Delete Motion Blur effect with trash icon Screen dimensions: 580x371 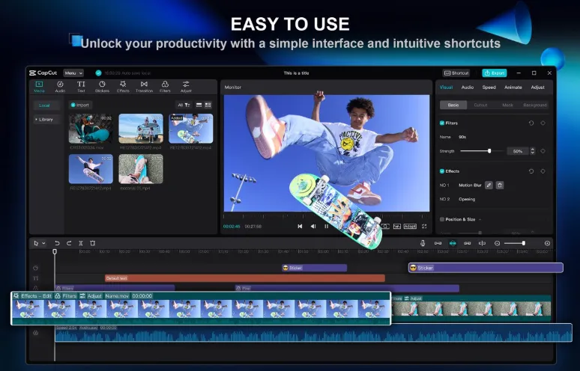pyautogui.click(x=500, y=185)
